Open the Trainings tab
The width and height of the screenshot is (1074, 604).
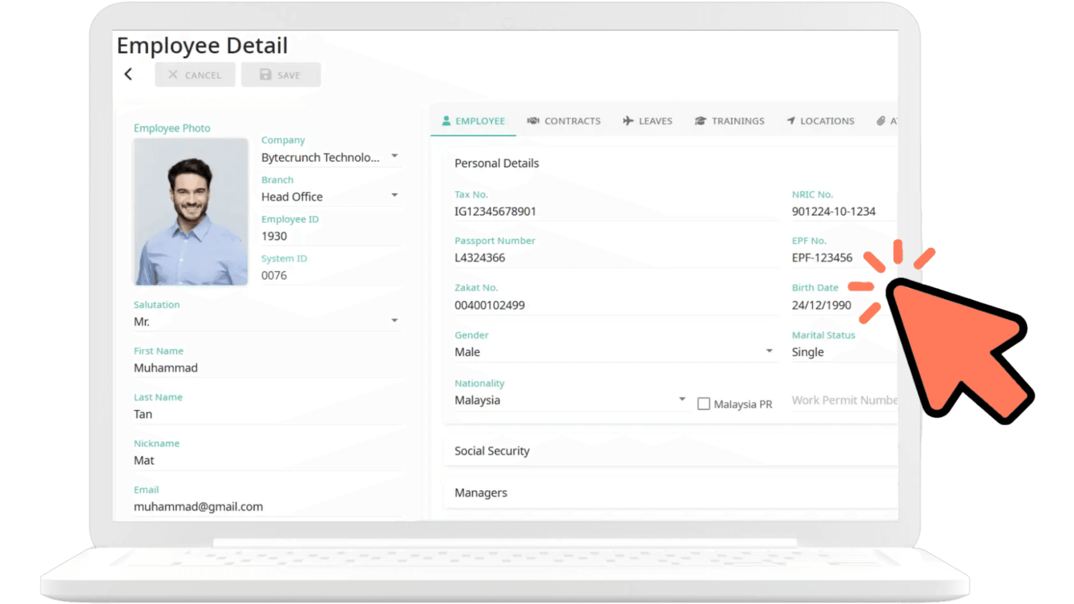(729, 121)
